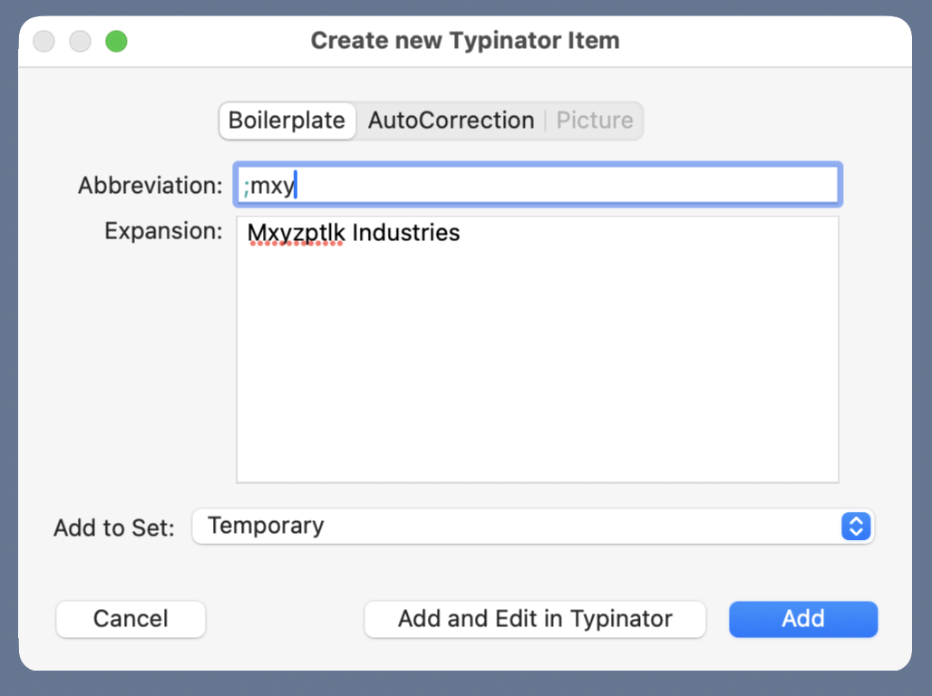
Task: Click the dimmed yellow minimize traffic light
Action: coord(80,41)
